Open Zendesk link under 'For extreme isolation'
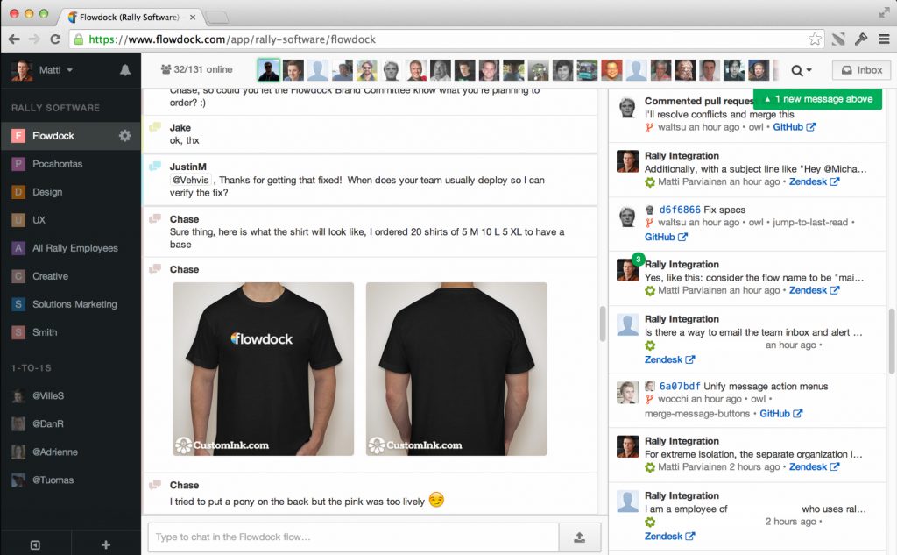Image resolution: width=897 pixels, height=555 pixels. pos(814,466)
